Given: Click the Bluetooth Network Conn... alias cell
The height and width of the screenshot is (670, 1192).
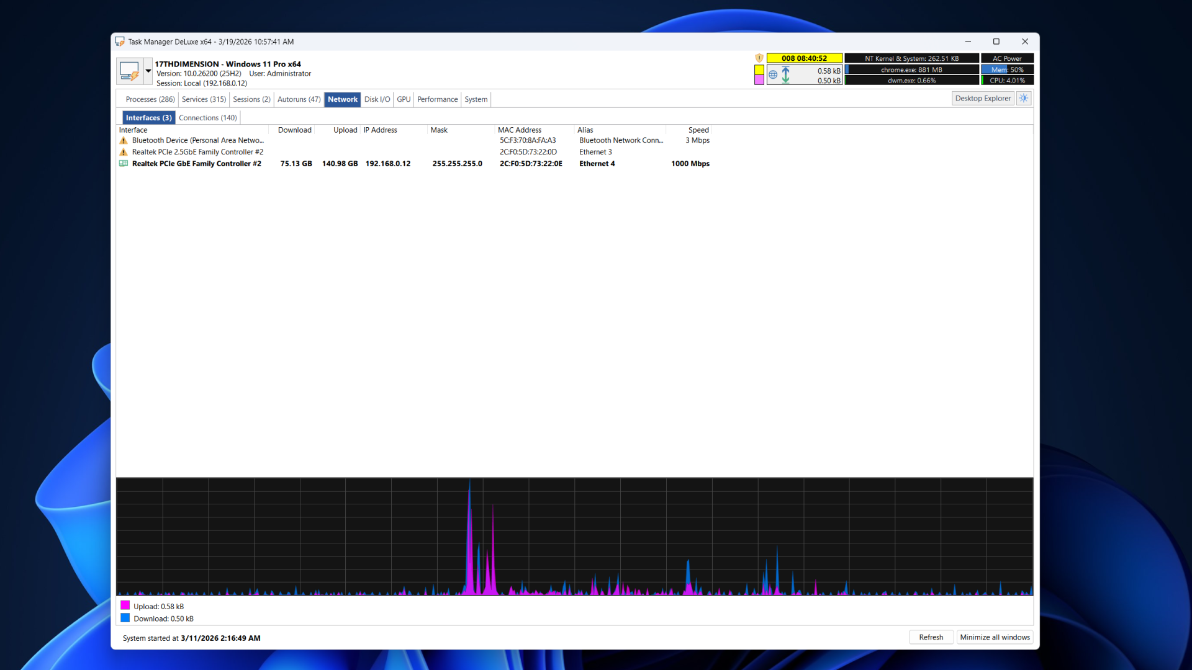Looking at the screenshot, I should (x=621, y=141).
